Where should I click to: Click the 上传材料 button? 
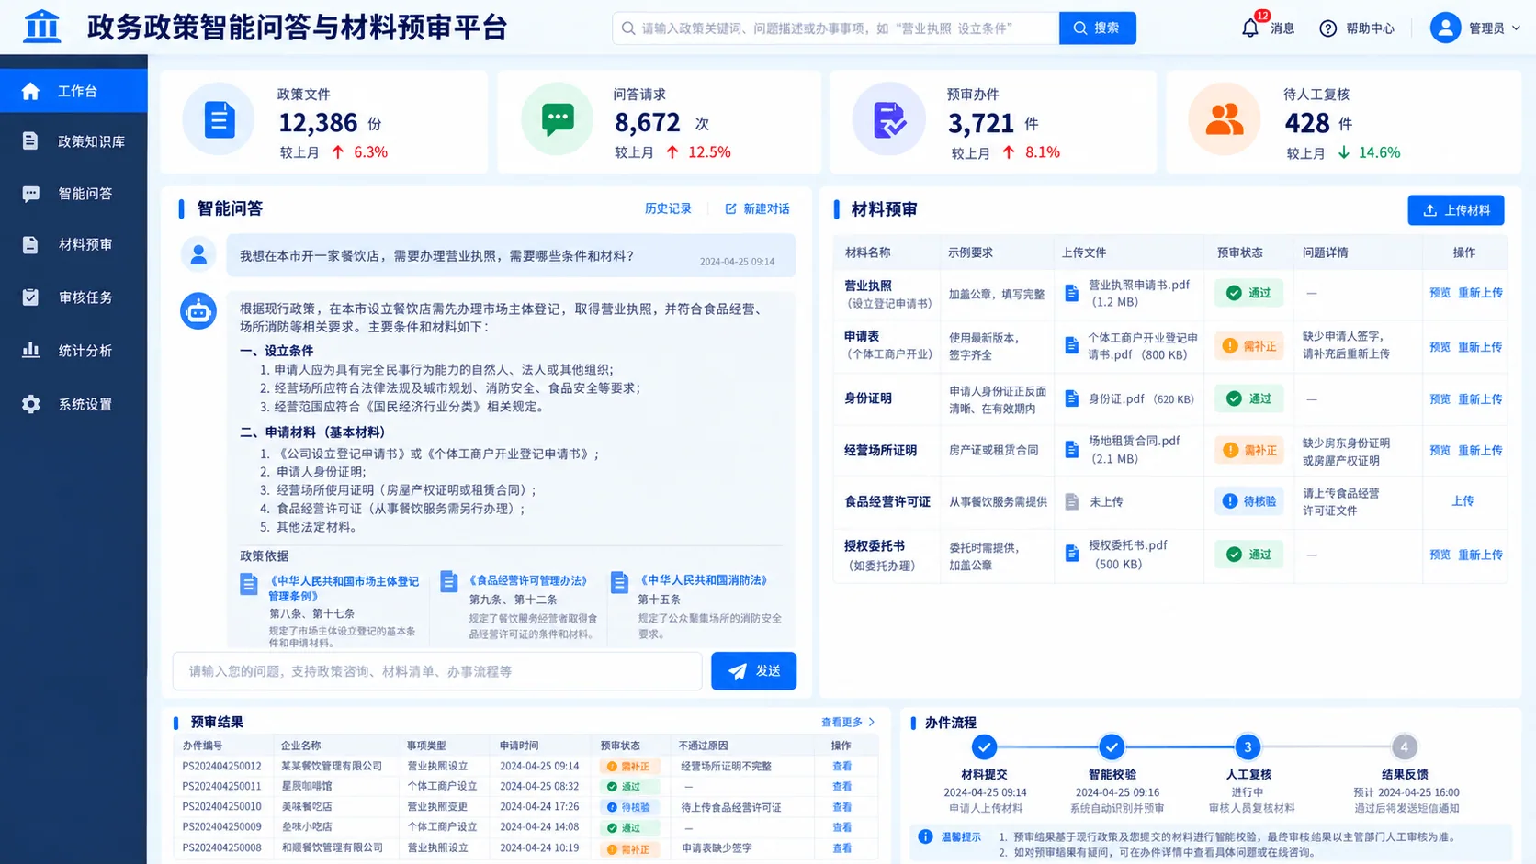tap(1455, 210)
